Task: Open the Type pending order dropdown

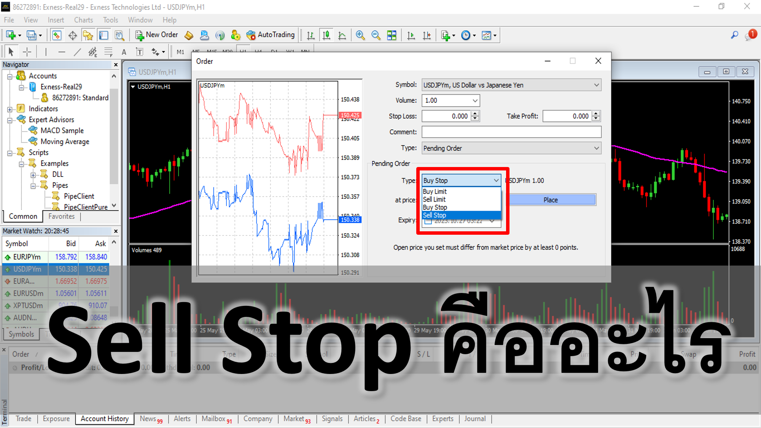Action: 460,180
